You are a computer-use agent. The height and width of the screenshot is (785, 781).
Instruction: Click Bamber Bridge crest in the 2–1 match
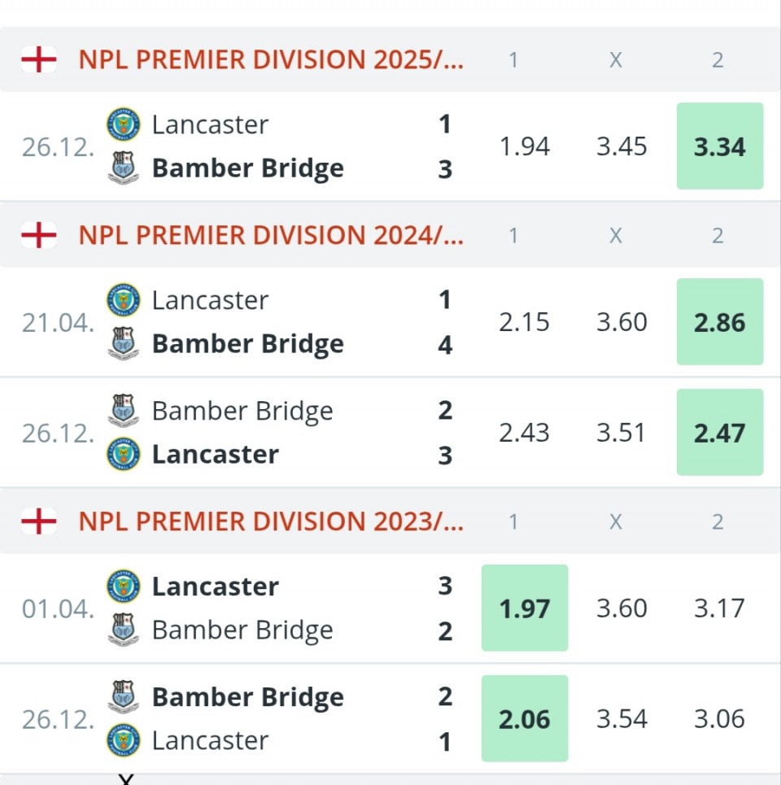(124, 696)
